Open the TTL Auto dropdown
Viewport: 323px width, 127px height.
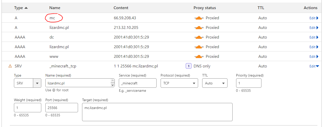coord(215,83)
